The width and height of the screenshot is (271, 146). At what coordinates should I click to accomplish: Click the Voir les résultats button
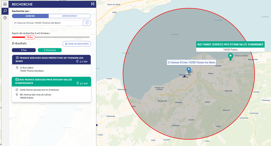coord(77,44)
